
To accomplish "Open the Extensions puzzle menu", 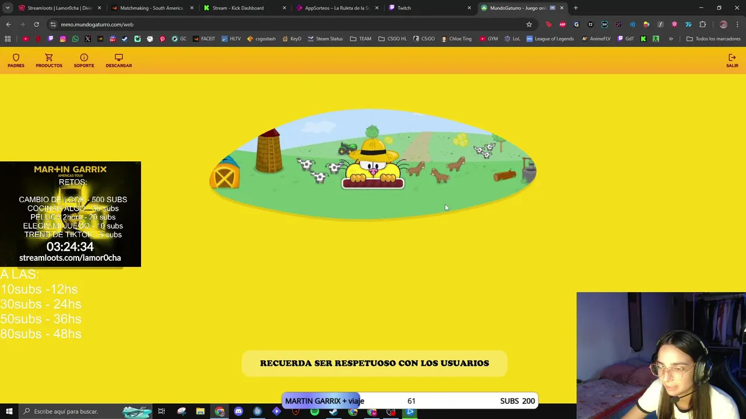I will coord(702,24).
